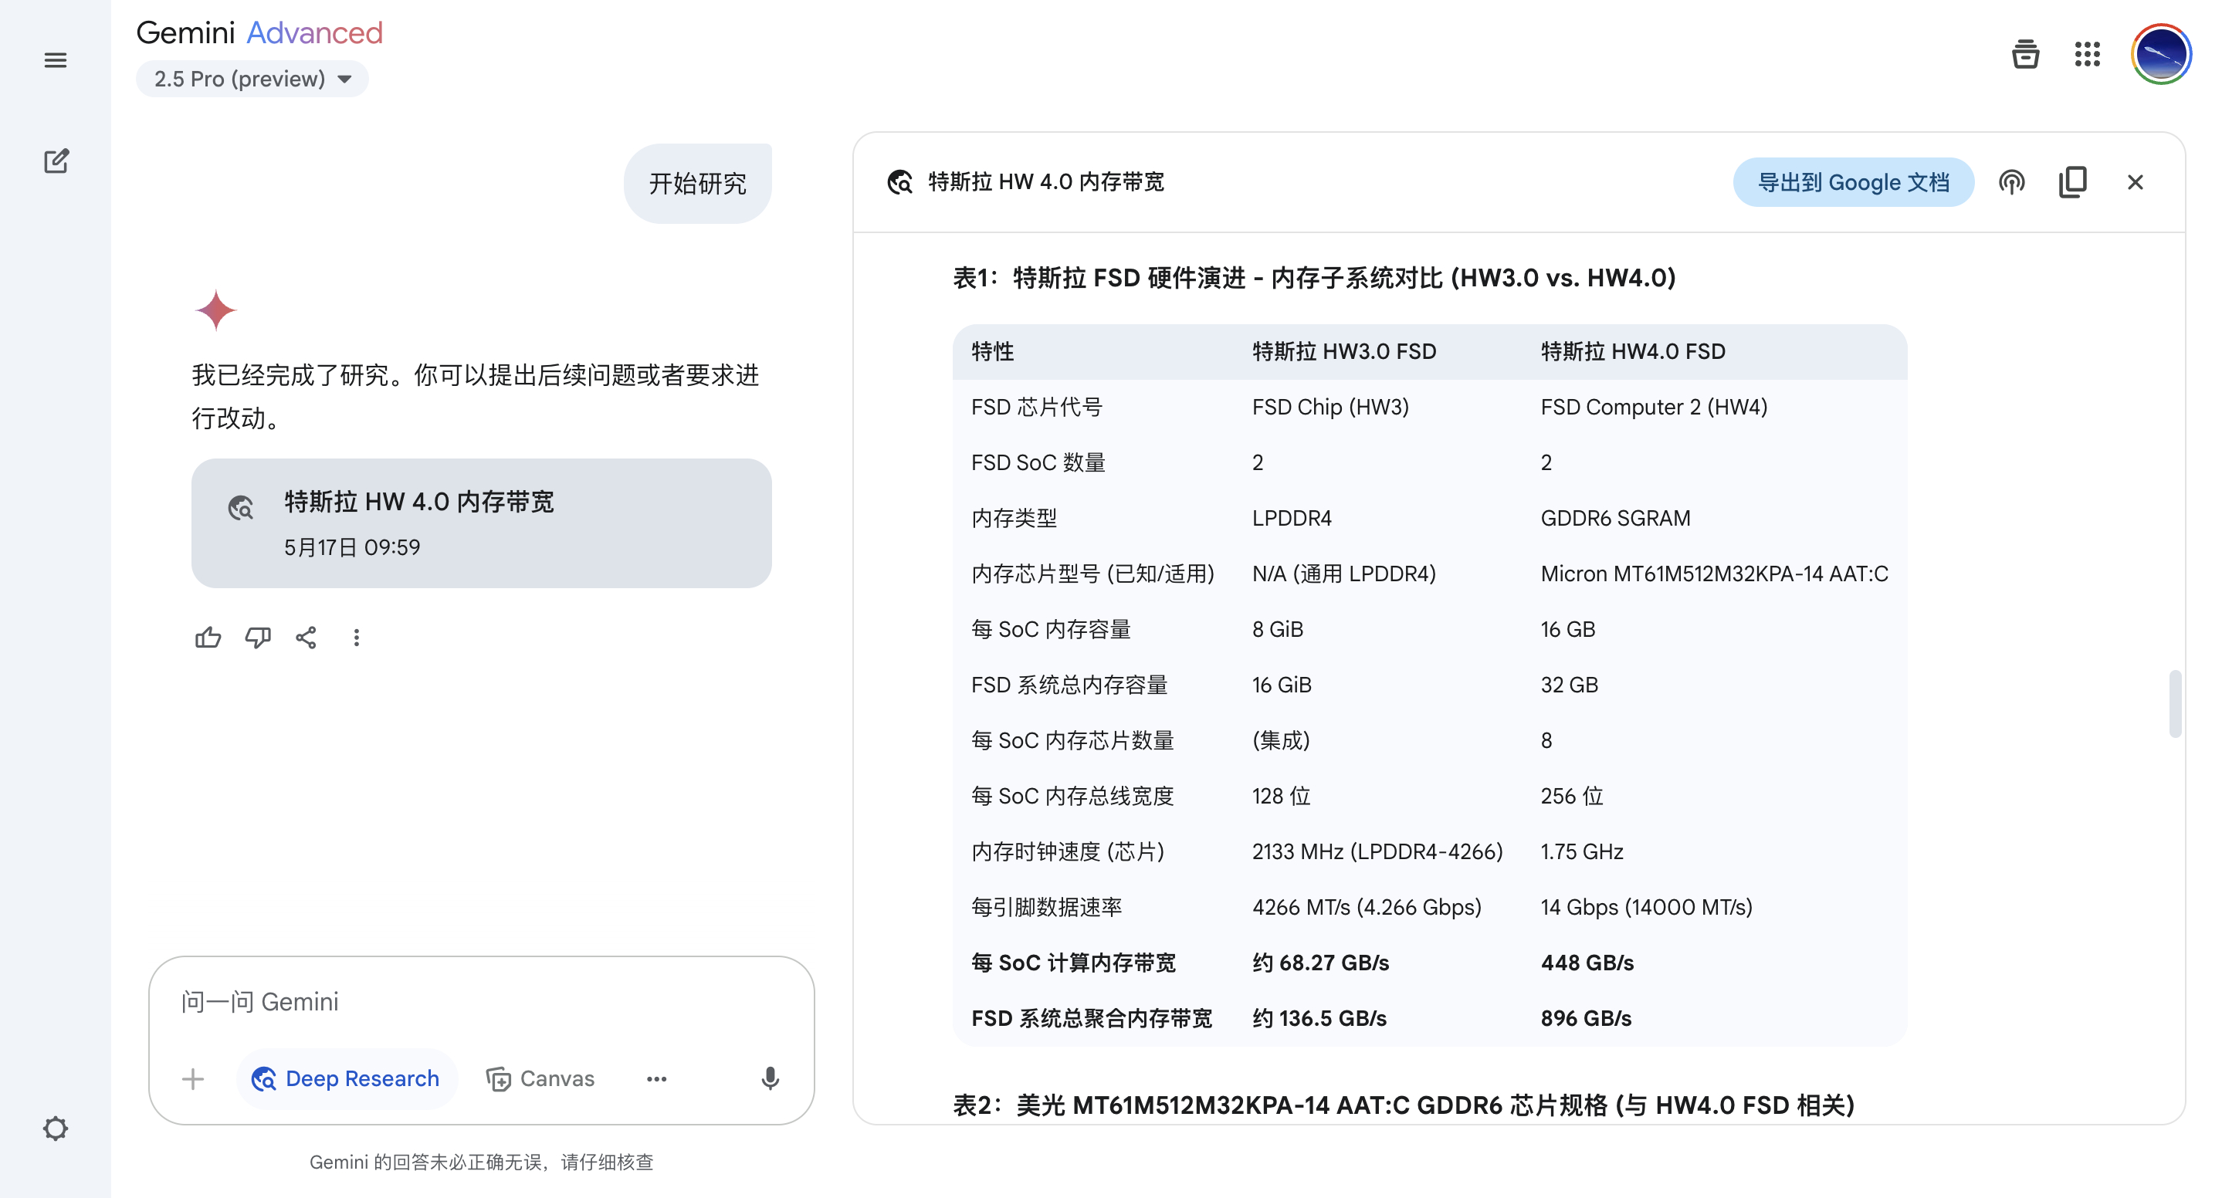Click cell 'FSD Computer 2 (HW4)'
The width and height of the screenshot is (2222, 1198).
[x=1654, y=407]
